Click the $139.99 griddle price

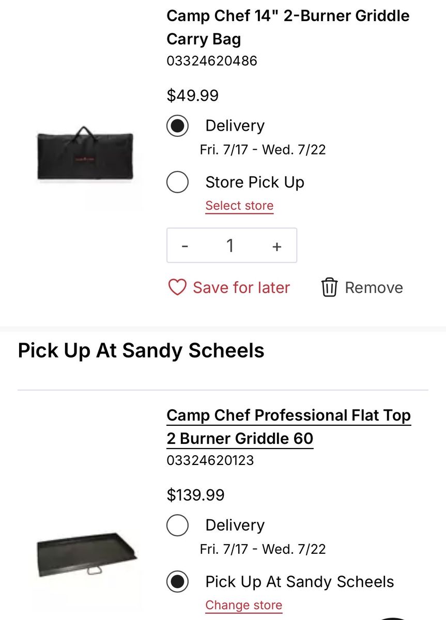pyautogui.click(x=196, y=495)
